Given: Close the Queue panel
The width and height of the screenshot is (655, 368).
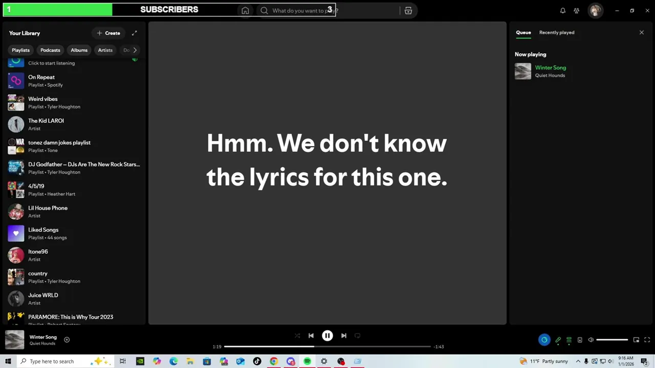Looking at the screenshot, I should tap(642, 33).
